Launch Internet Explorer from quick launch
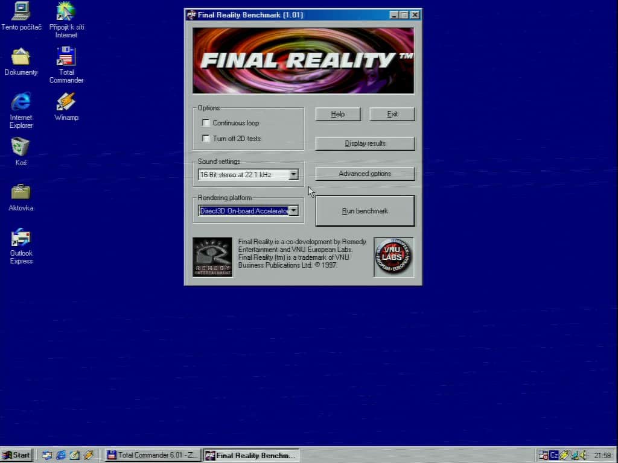 point(61,455)
